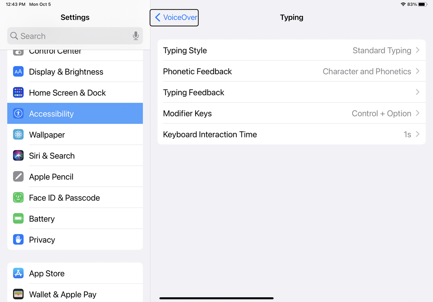Tap the home indicator bar
The width and height of the screenshot is (433, 302).
tap(216, 298)
